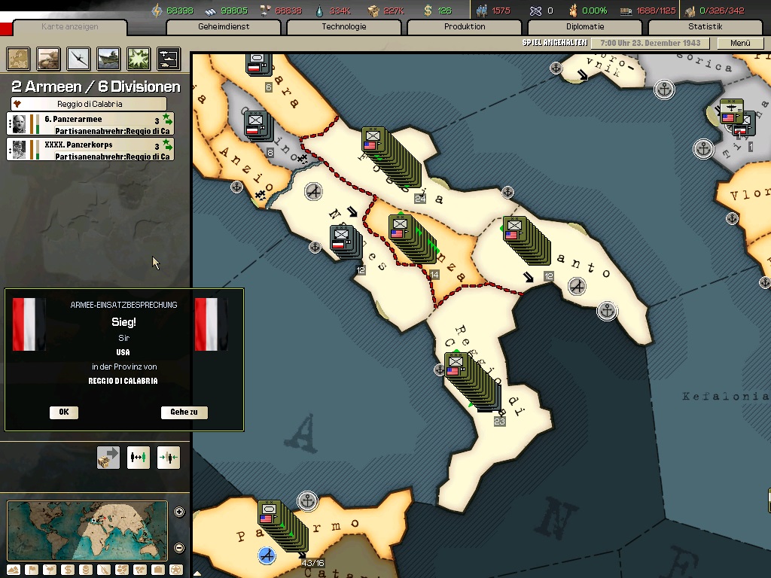This screenshot has height=578, width=771.
Task: Toggle terrain map mode mountain icon
Action: 14,570
